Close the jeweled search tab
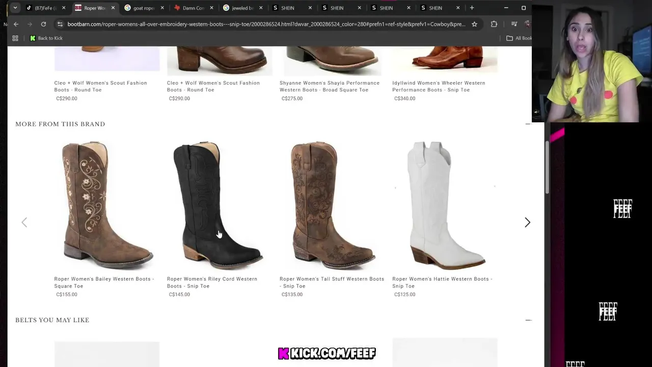The width and height of the screenshot is (652, 367). [261, 8]
